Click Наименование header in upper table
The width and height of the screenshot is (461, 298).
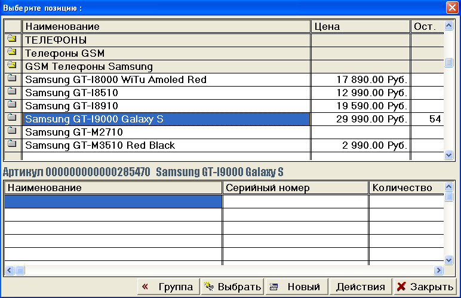coord(167,26)
